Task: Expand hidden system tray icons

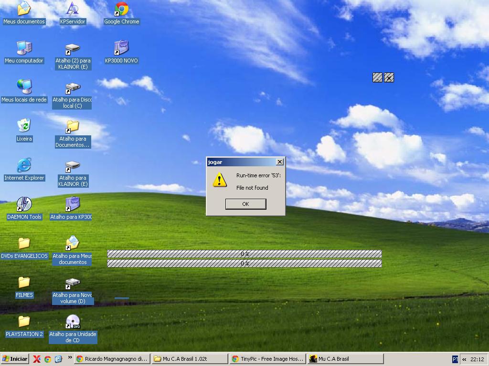Action: (x=464, y=359)
